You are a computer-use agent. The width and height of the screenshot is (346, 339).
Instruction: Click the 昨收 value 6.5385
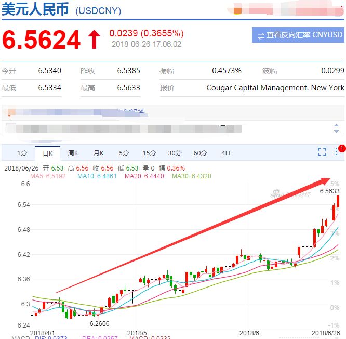[x=129, y=71]
